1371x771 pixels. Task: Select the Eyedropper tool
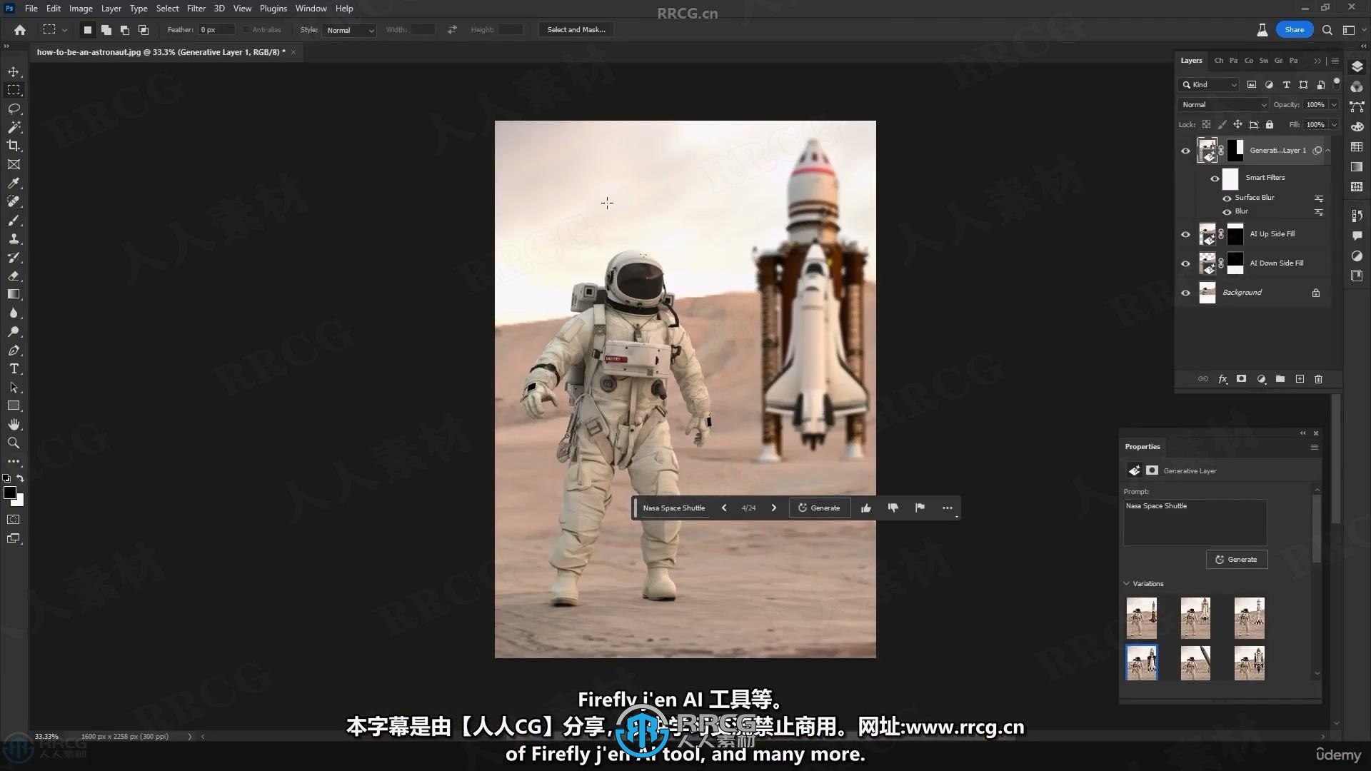point(14,183)
